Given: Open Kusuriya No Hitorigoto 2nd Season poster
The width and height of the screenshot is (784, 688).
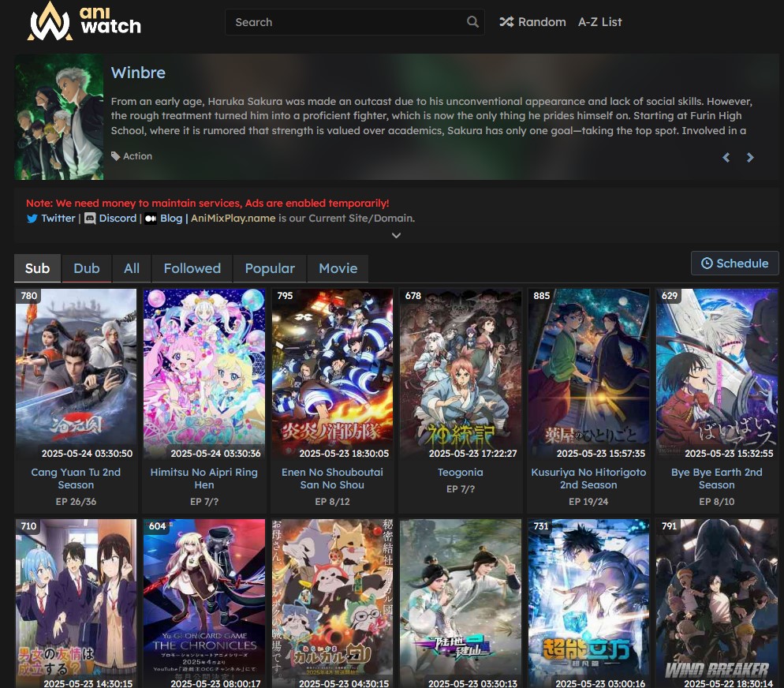Looking at the screenshot, I should pyautogui.click(x=588, y=372).
